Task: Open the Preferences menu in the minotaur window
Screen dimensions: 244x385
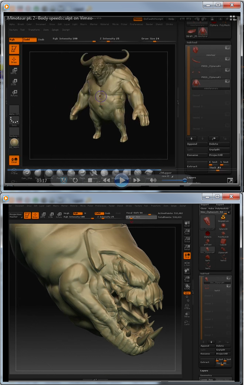Action: point(136,24)
